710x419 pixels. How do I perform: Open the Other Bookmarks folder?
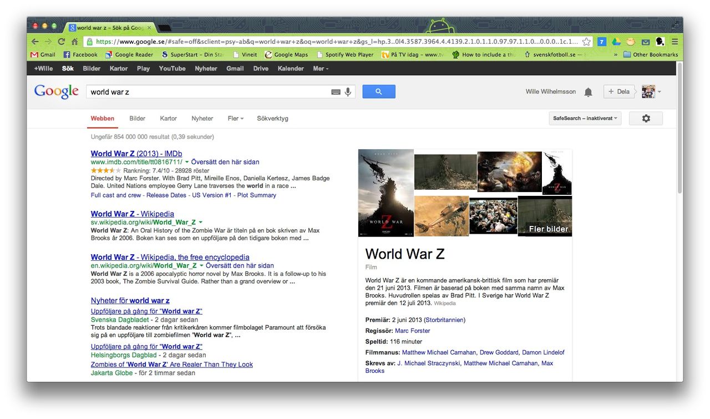click(x=651, y=55)
